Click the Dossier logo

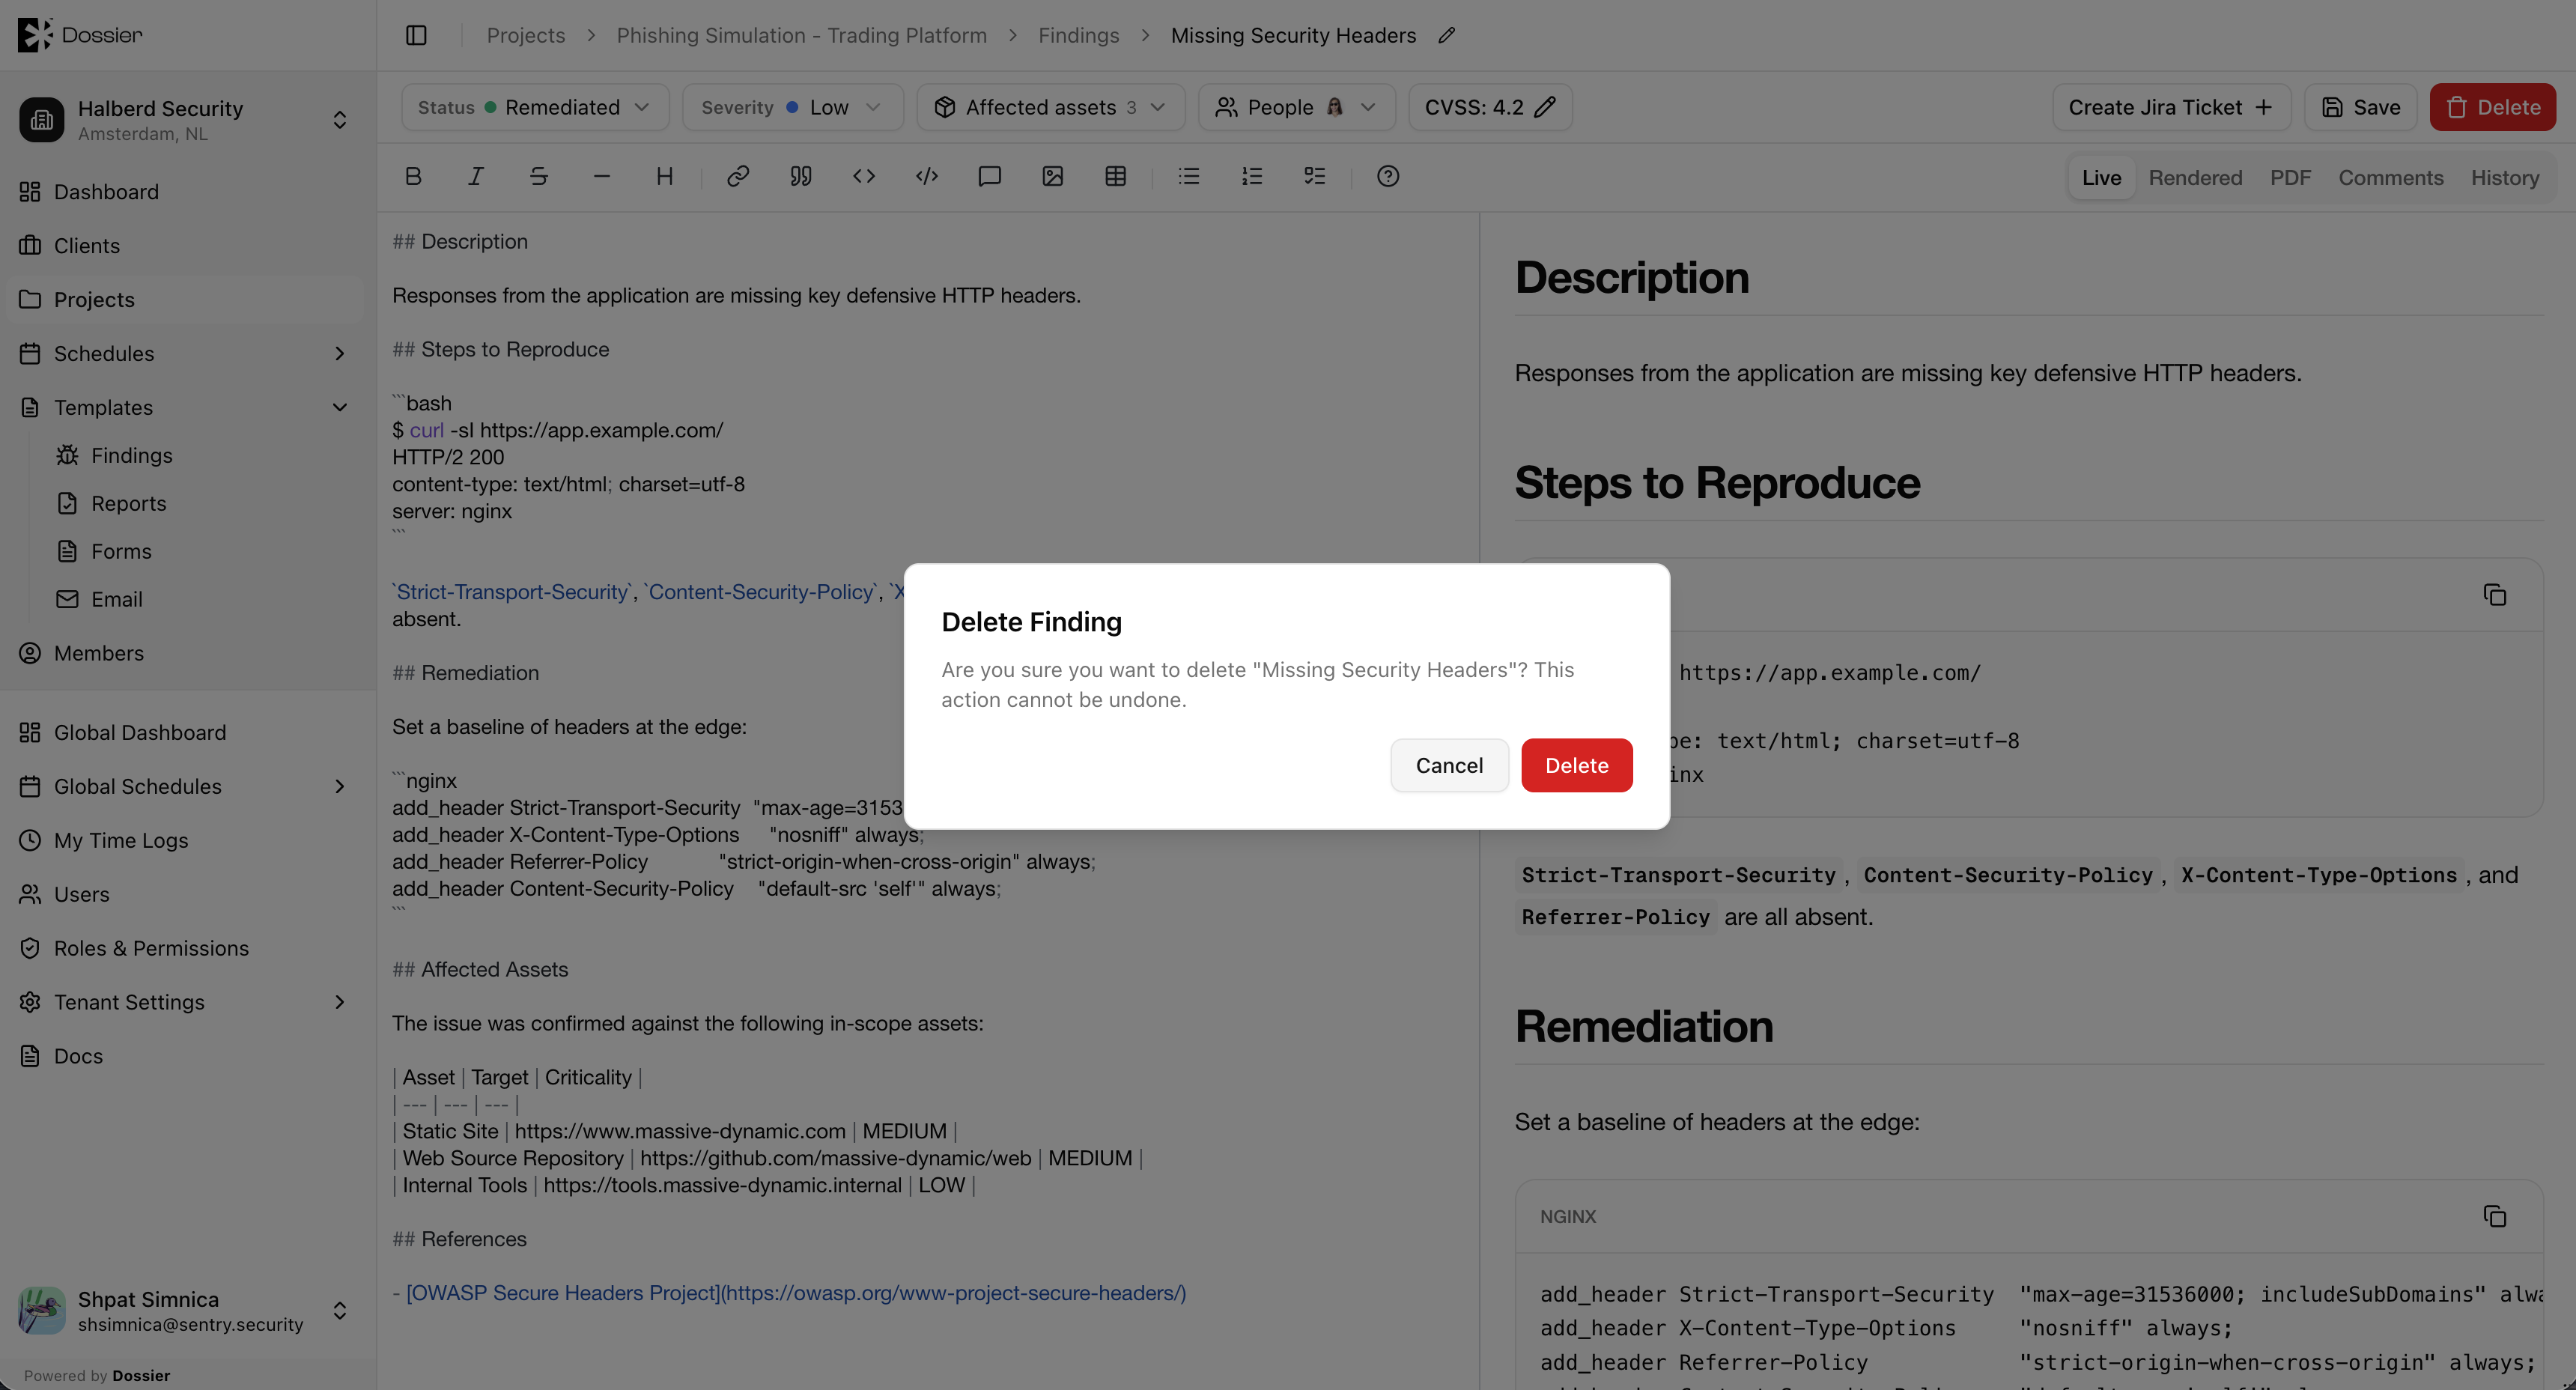80,35
